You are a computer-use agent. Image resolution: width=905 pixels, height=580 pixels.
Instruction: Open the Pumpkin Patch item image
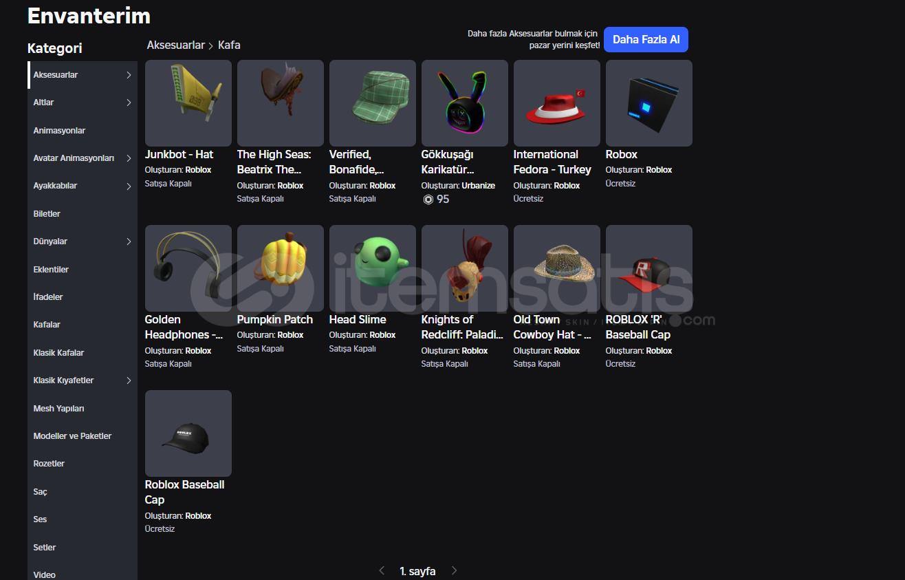pyautogui.click(x=281, y=268)
